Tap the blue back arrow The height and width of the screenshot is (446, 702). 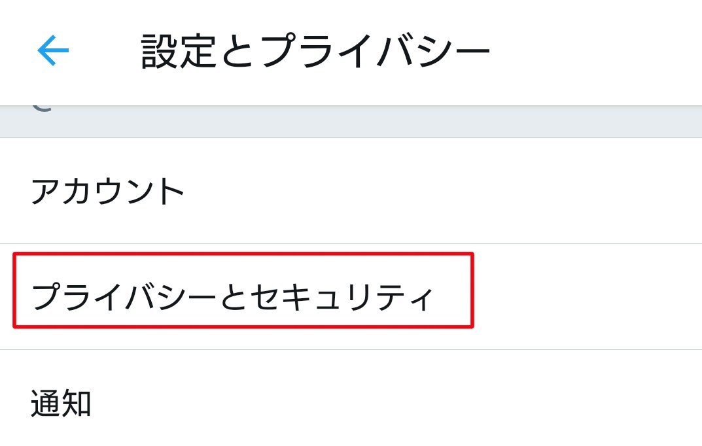(x=53, y=51)
